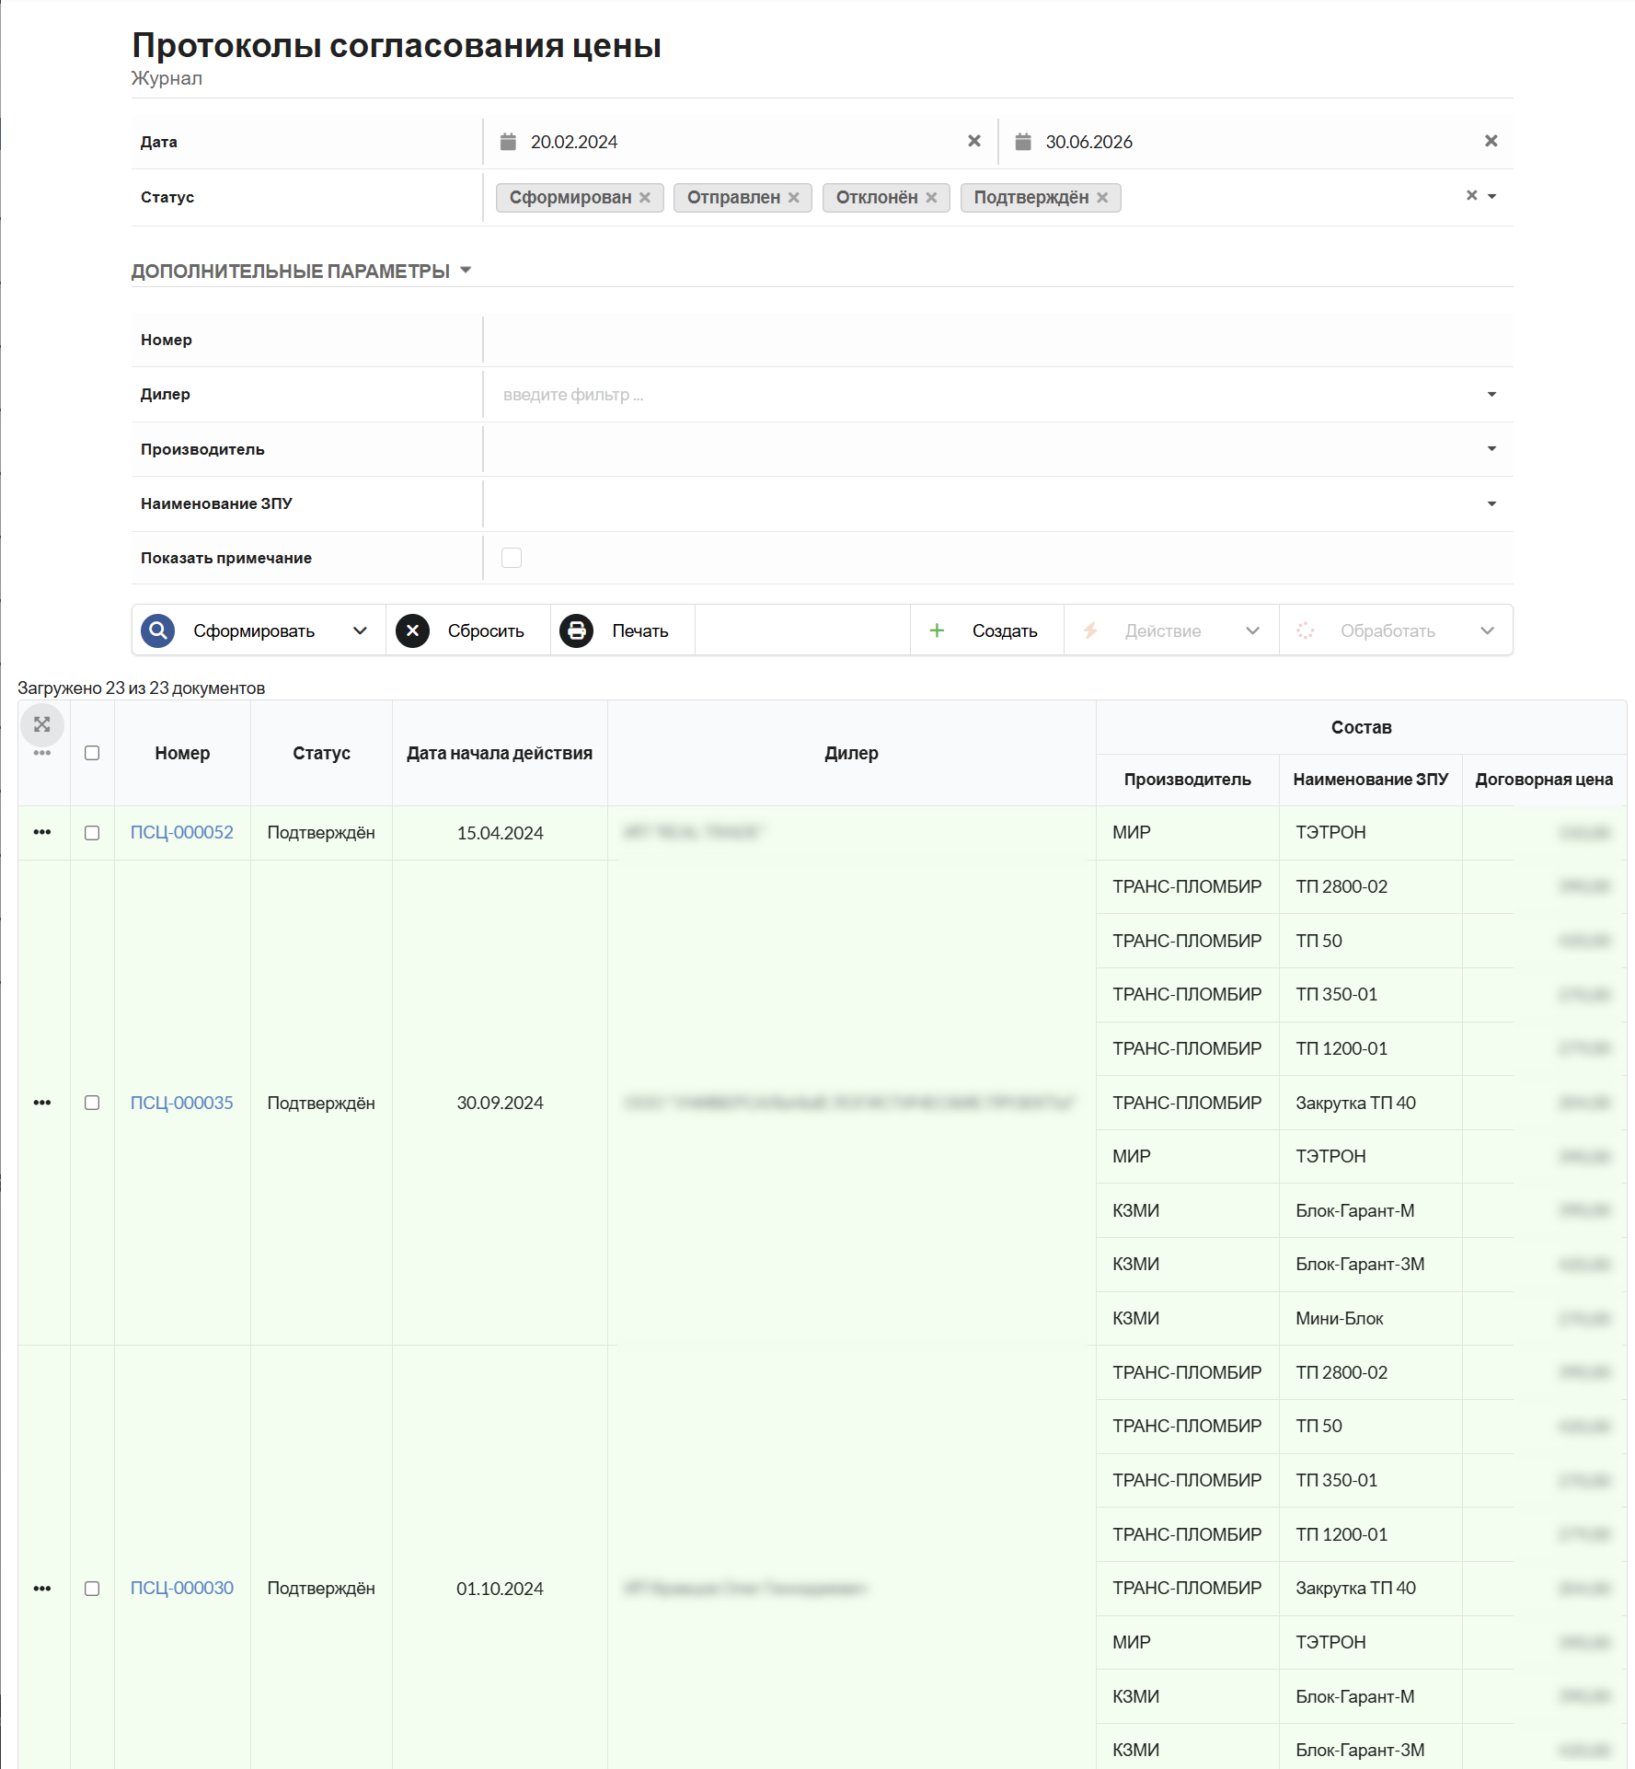Image resolution: width=1635 pixels, height=1769 pixels.
Task: Check the ПСЦ-000030 row checkbox
Action: tap(92, 1589)
